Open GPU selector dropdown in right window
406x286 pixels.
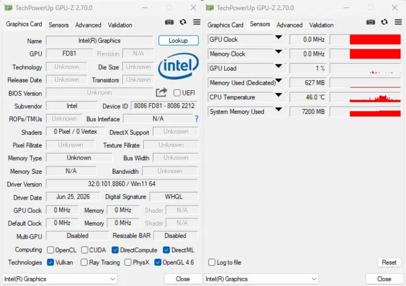click(261, 279)
